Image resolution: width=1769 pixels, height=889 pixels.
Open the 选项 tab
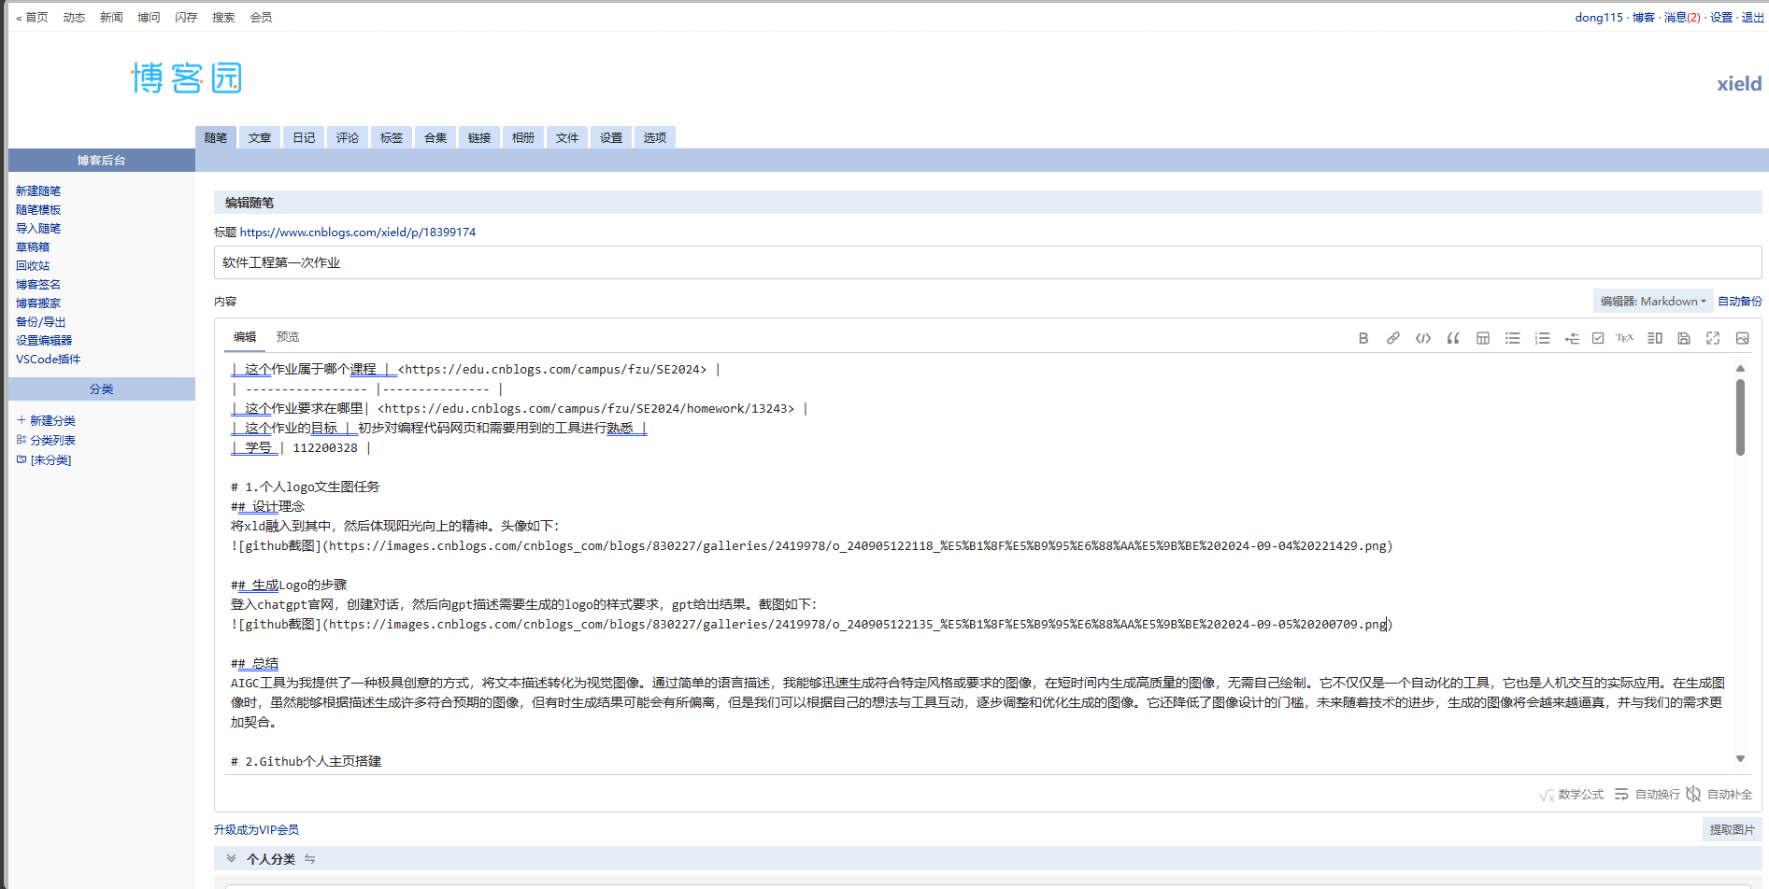[x=655, y=137]
